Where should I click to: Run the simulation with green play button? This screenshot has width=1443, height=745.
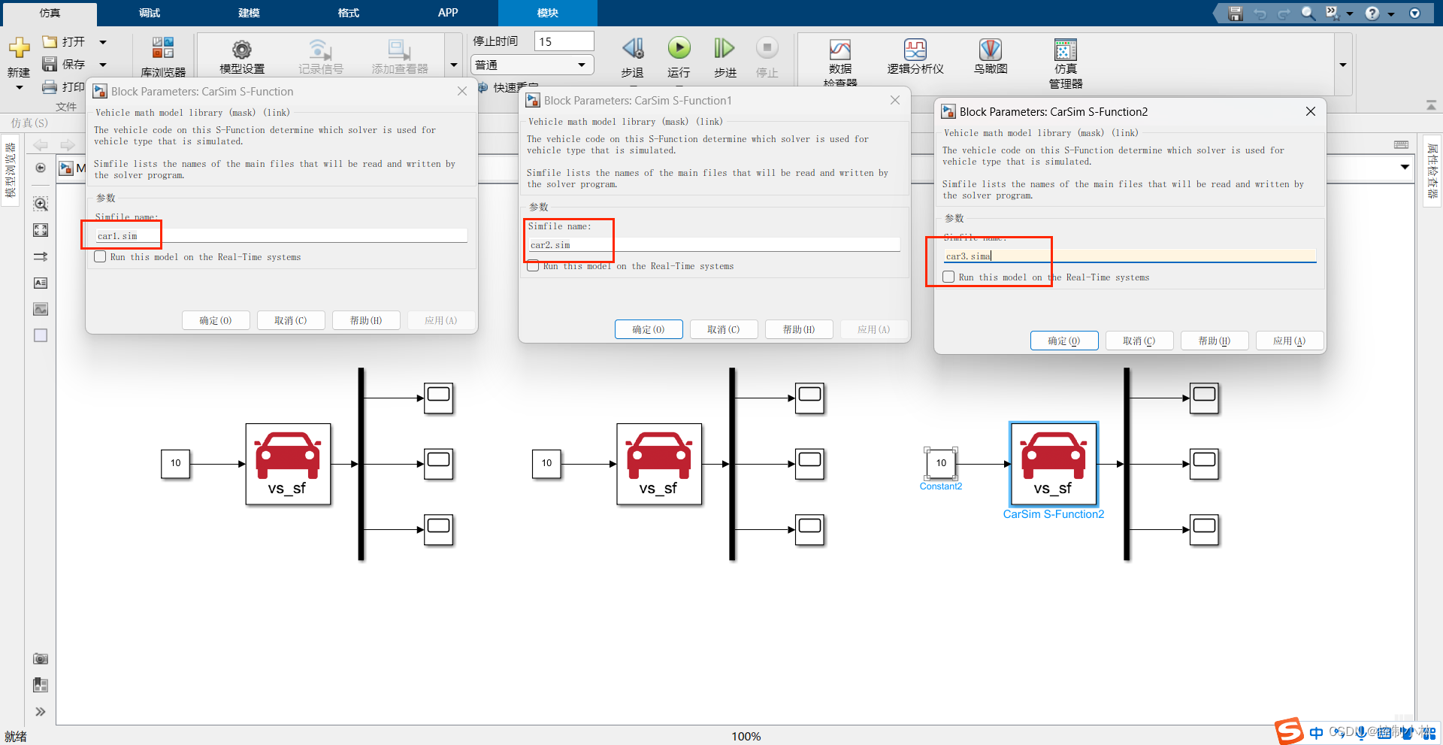[x=679, y=48]
